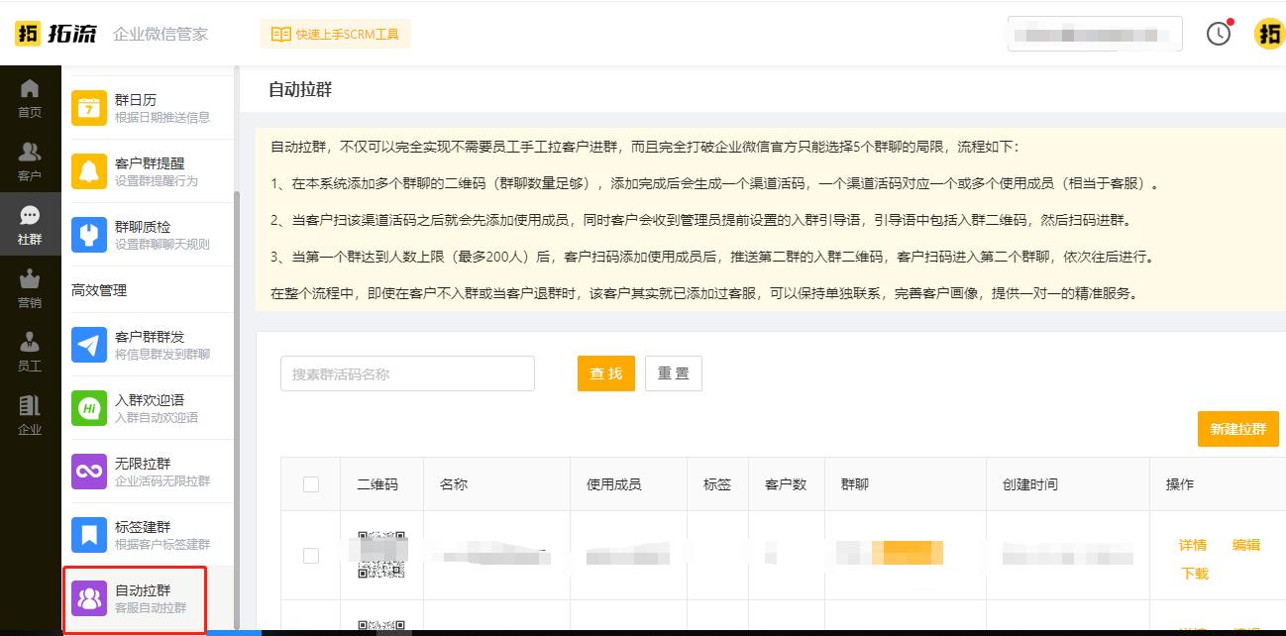The width and height of the screenshot is (1286, 636).
Task: Check the select-all checkbox in table header
Action: point(310,483)
